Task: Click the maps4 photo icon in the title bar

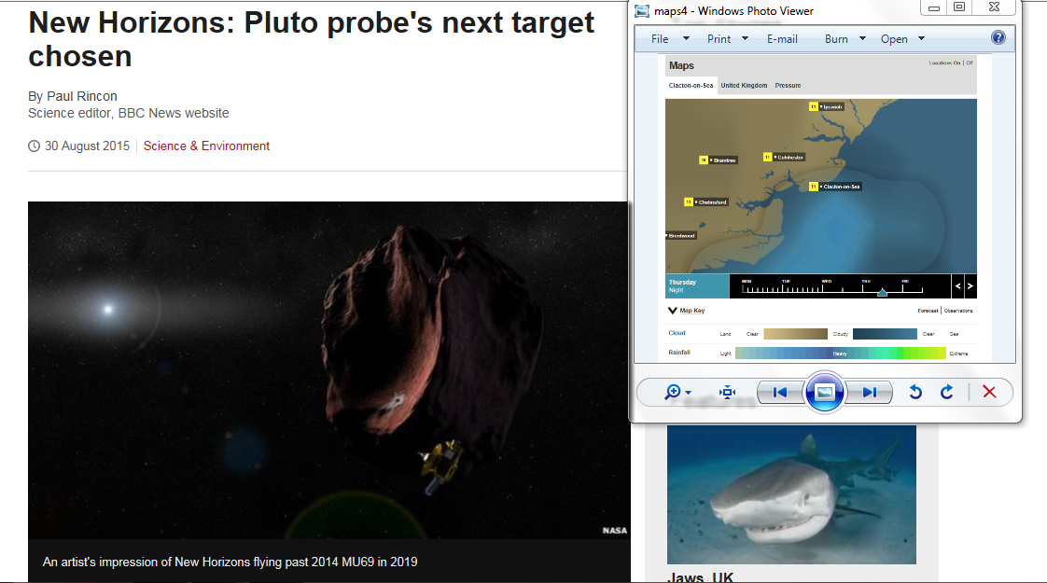Action: click(642, 10)
